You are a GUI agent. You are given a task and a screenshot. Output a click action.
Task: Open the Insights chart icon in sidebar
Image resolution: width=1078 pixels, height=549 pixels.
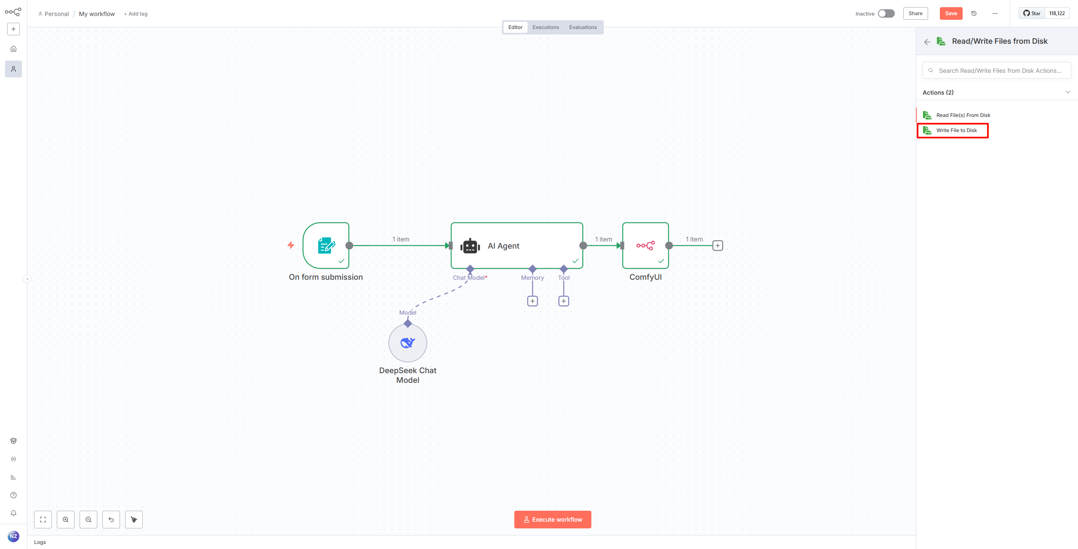click(13, 477)
